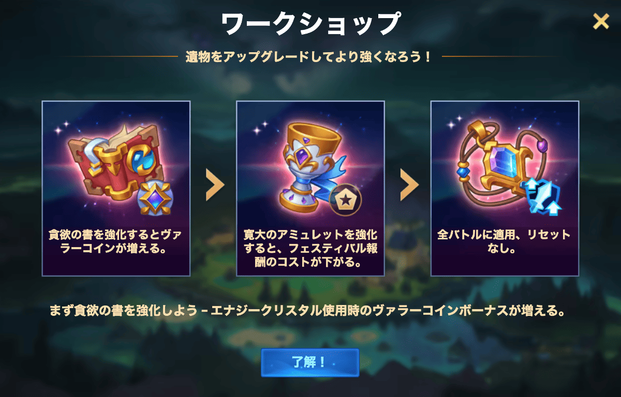This screenshot has width=621, height=397.
Task: Click the 了解！ confirmation button
Action: click(310, 362)
